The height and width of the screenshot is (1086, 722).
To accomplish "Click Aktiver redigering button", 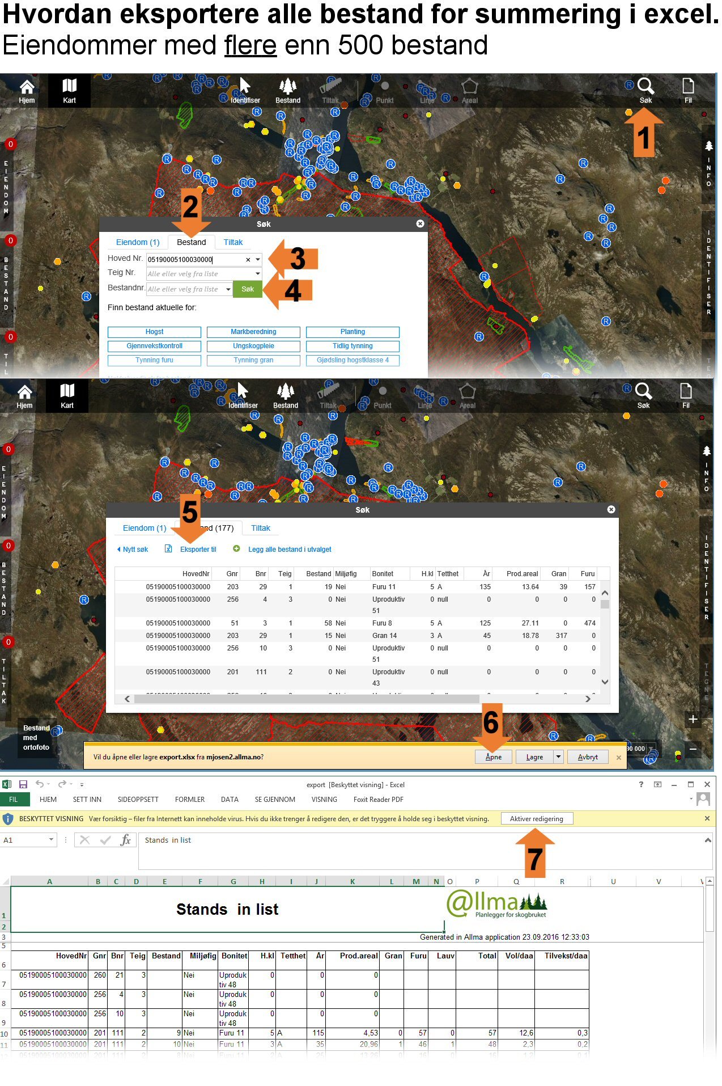I will click(536, 818).
